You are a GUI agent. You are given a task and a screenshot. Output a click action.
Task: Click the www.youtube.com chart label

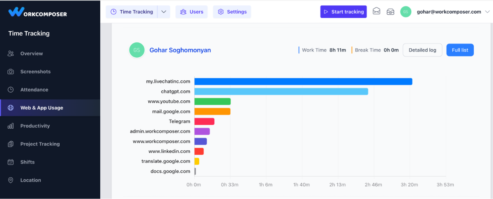click(169, 102)
